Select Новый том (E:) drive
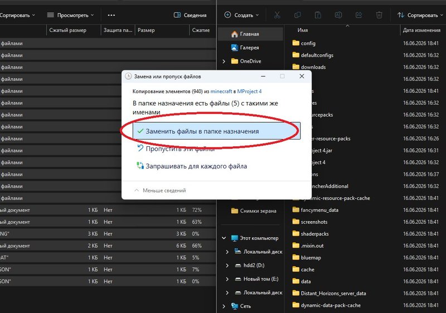The height and width of the screenshot is (313, 446). [256, 279]
